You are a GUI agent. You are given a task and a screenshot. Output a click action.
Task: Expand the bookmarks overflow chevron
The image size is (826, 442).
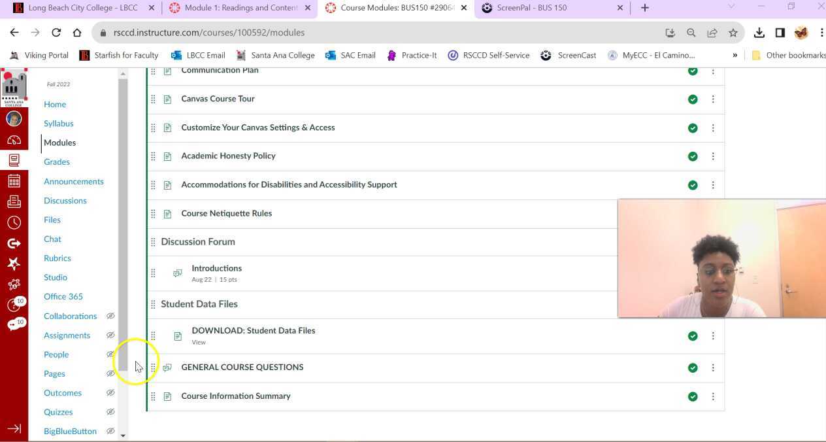[735, 55]
